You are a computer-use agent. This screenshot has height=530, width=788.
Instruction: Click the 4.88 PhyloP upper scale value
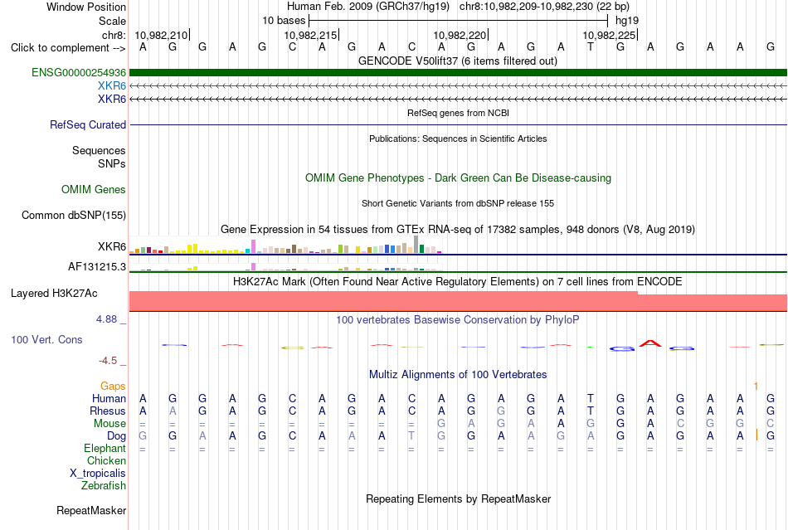pos(106,319)
